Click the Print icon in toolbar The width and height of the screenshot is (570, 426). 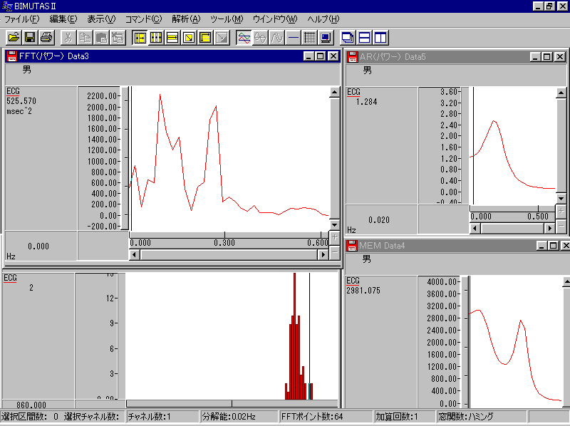coord(46,37)
